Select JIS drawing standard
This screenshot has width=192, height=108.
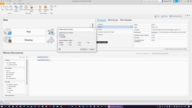78,45
